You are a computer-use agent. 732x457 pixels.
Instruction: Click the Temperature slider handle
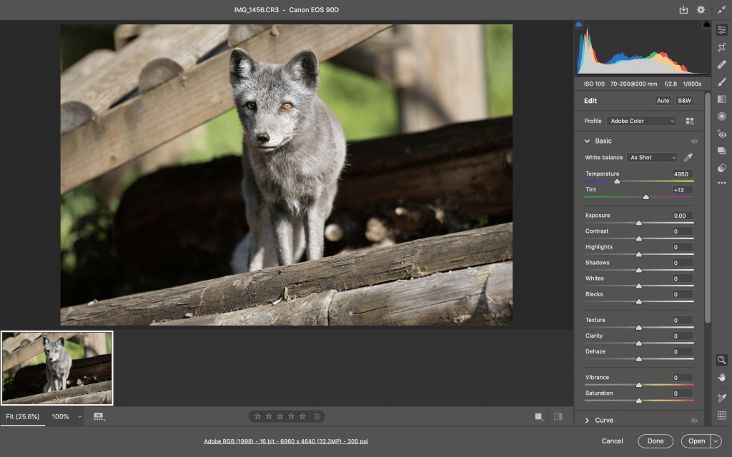pos(617,181)
